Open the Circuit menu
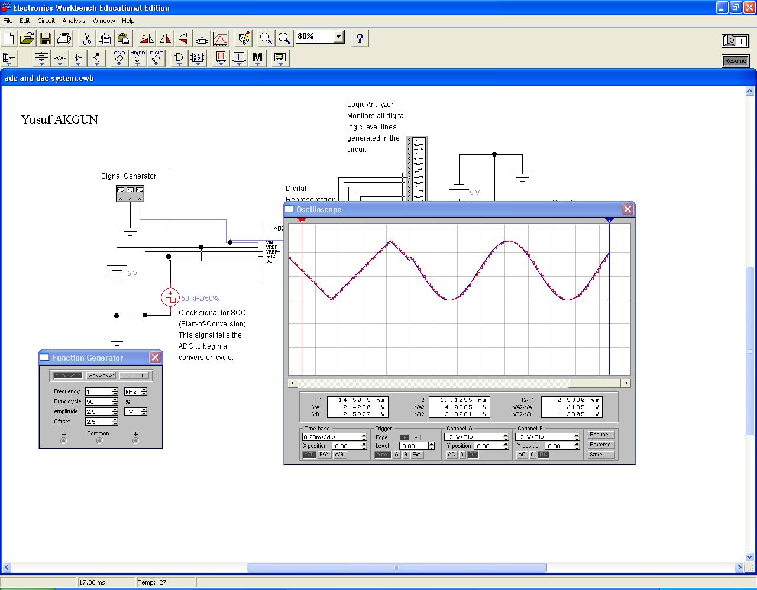757x590 pixels. click(46, 21)
